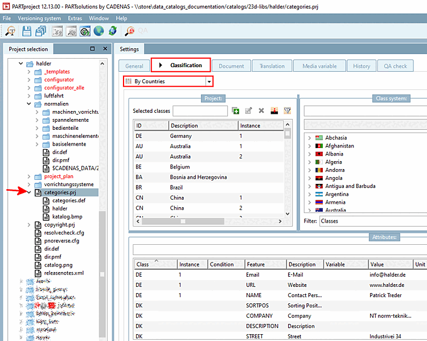Click the gray window with magnifier toolbar icon
The image size is (427, 341).
(x=71, y=31)
